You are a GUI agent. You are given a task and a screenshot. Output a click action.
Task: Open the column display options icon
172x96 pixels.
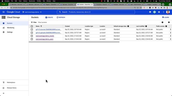169,22
